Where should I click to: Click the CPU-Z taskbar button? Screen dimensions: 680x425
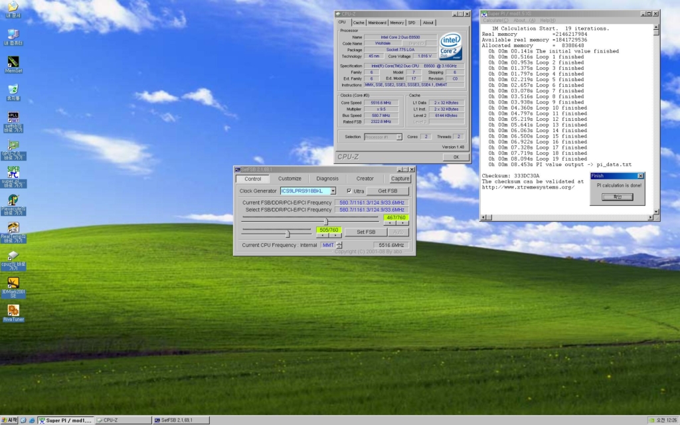(x=123, y=420)
